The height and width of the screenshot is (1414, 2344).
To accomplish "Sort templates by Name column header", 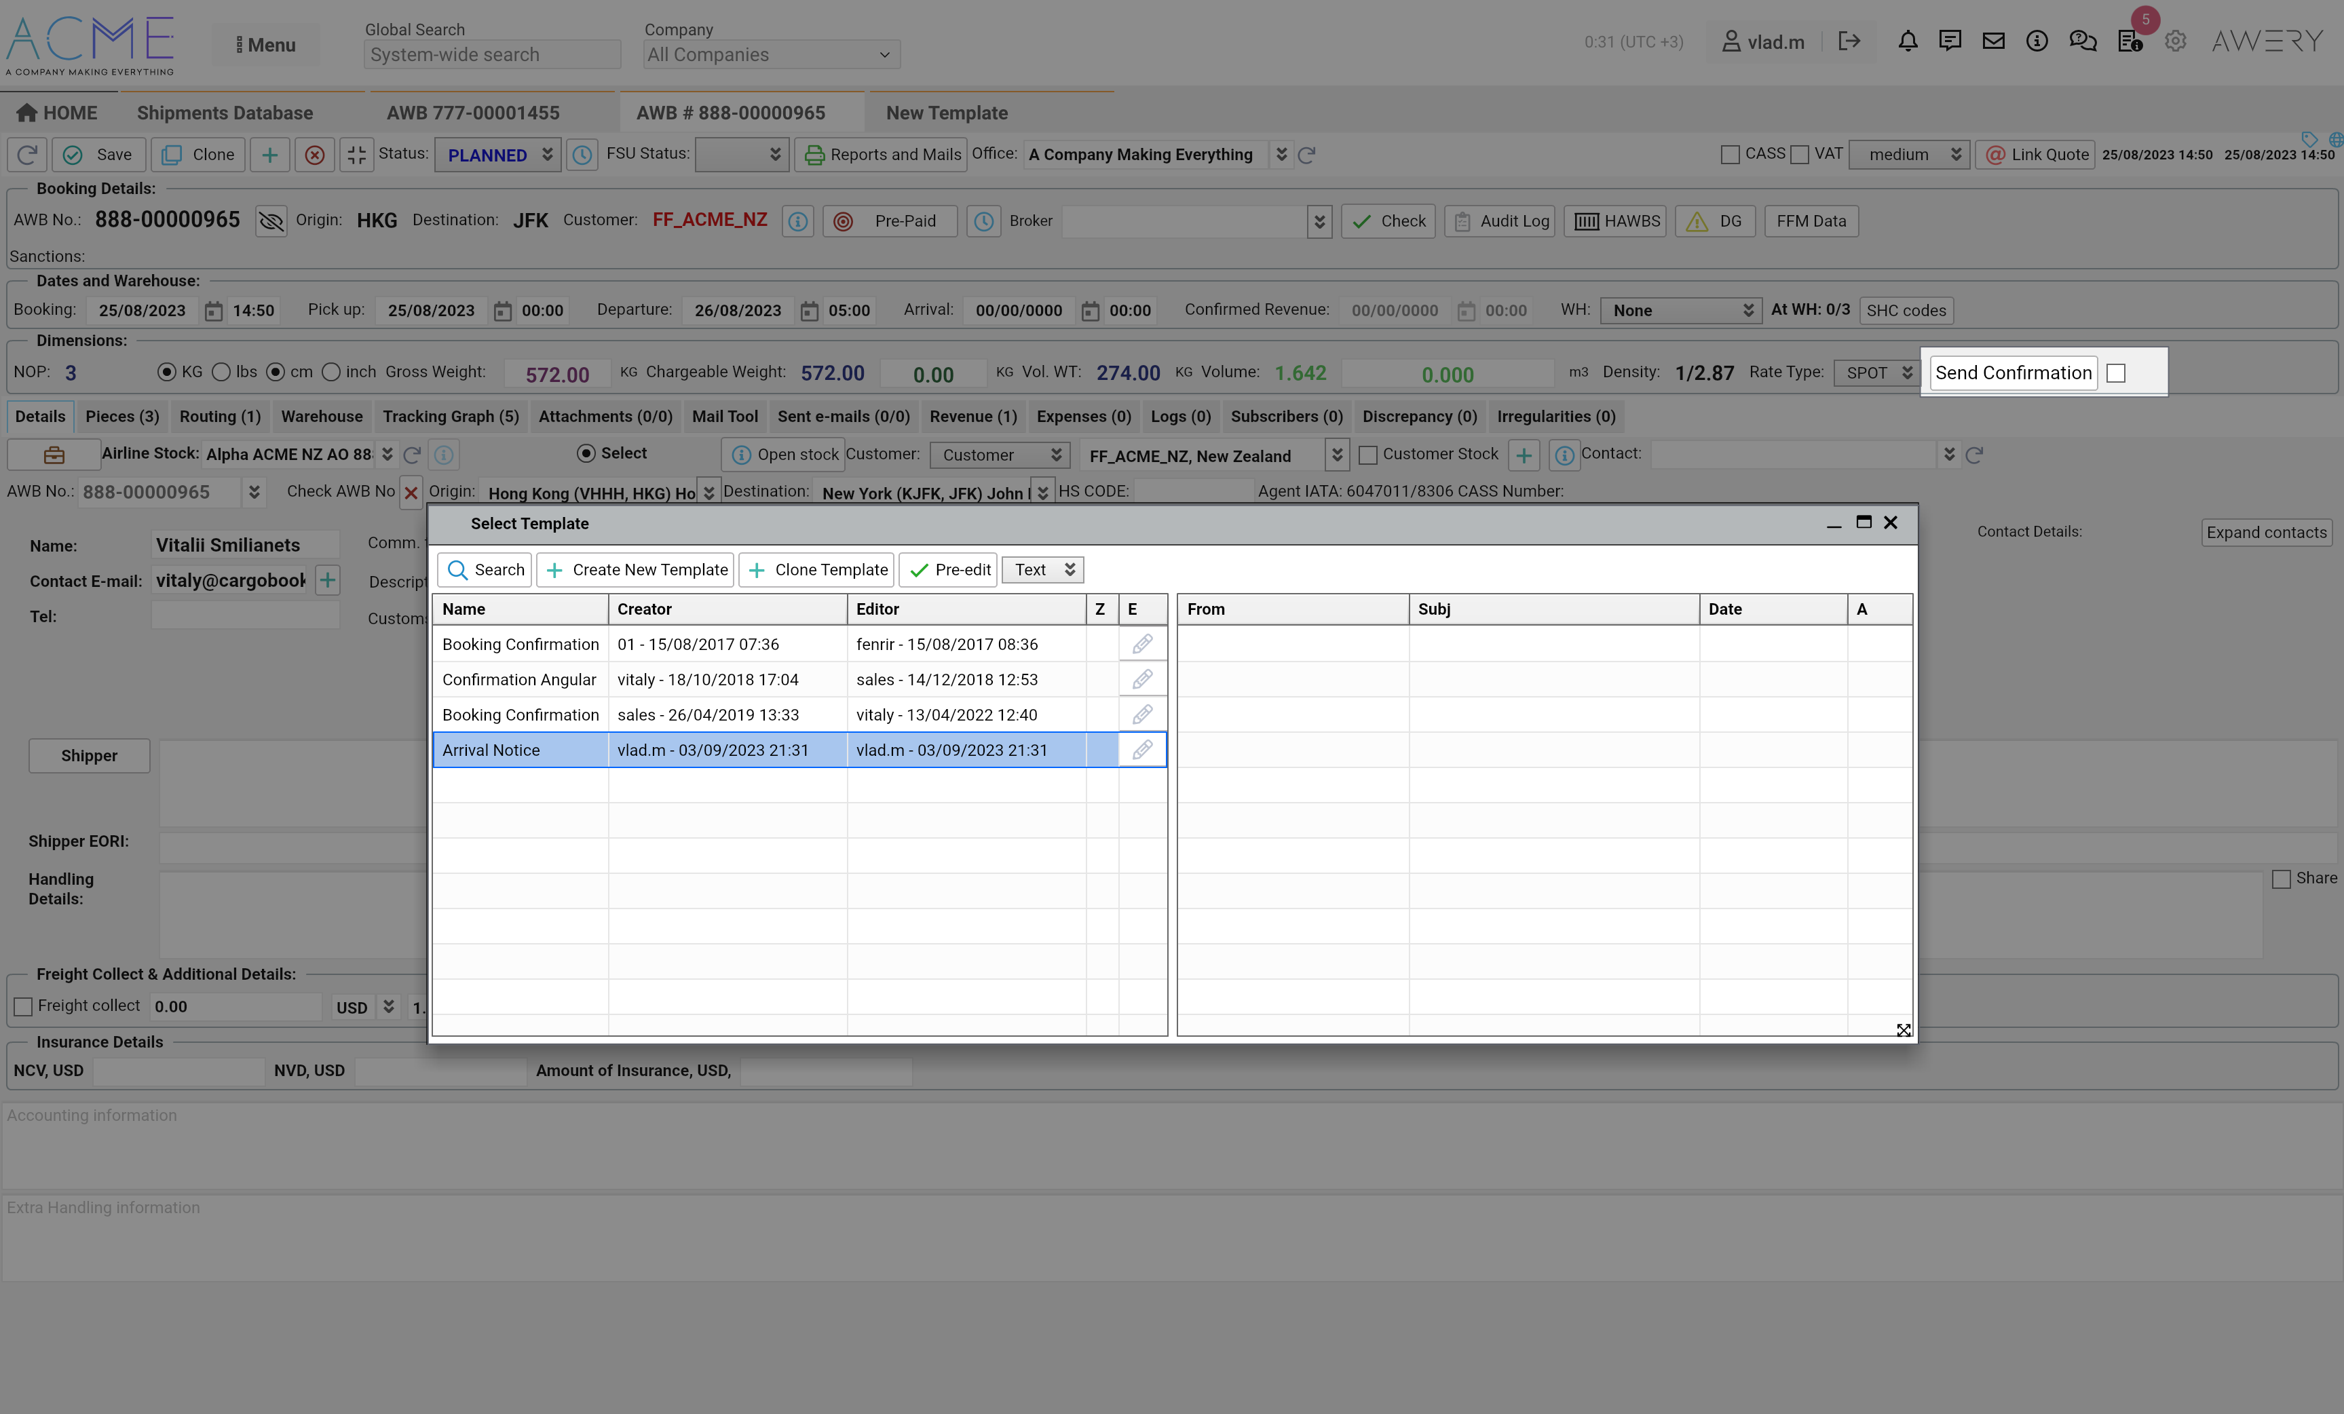I will [519, 609].
